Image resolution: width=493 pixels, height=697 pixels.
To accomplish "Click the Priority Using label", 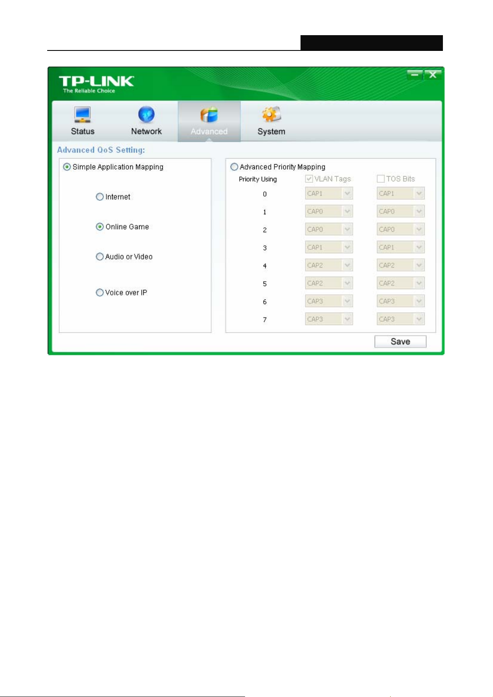I will (258, 179).
